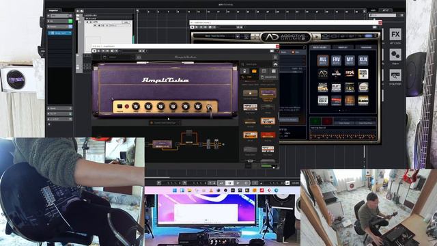Select the cabinet category icon in AmpliTube

[x=264, y=71]
